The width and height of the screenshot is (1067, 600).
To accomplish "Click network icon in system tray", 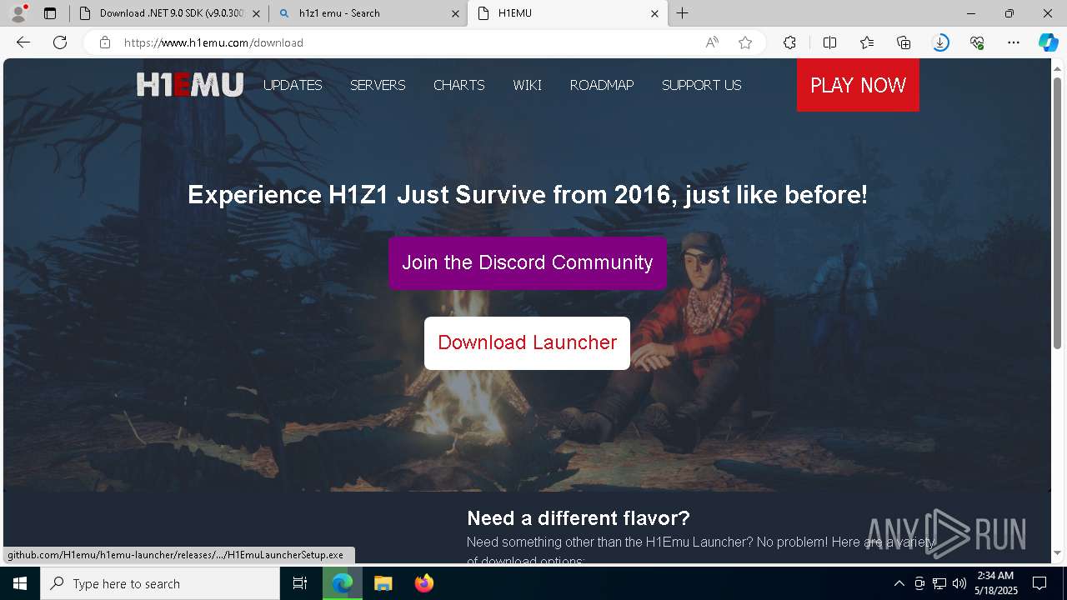I will coord(939,583).
